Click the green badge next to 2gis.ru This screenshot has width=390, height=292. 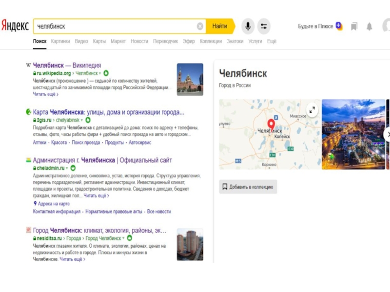88,120
